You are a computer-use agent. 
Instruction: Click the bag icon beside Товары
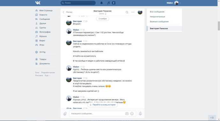[x=36, y=59]
